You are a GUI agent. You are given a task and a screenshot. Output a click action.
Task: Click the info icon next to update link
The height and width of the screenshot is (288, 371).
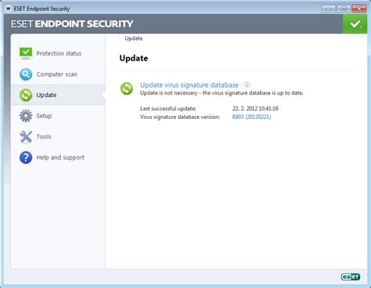pos(247,85)
